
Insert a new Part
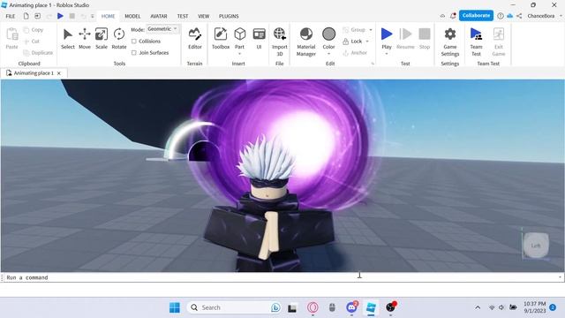click(239, 37)
